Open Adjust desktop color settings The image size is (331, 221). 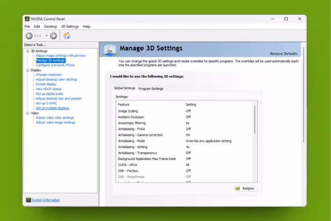point(56,80)
